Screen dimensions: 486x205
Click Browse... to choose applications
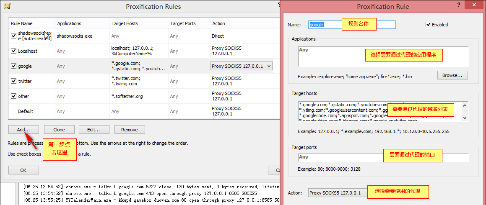(452, 75)
